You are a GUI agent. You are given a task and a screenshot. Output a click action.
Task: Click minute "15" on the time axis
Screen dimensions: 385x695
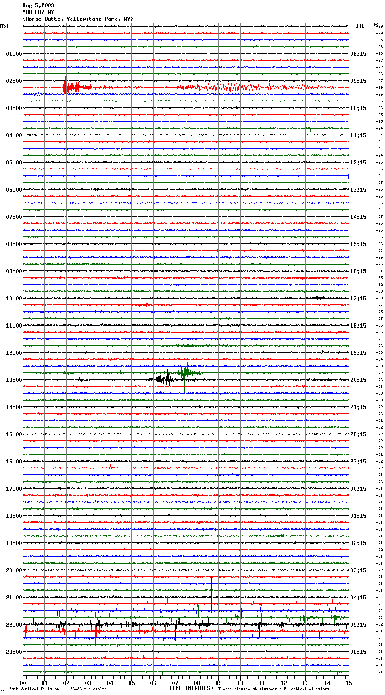[349, 683]
